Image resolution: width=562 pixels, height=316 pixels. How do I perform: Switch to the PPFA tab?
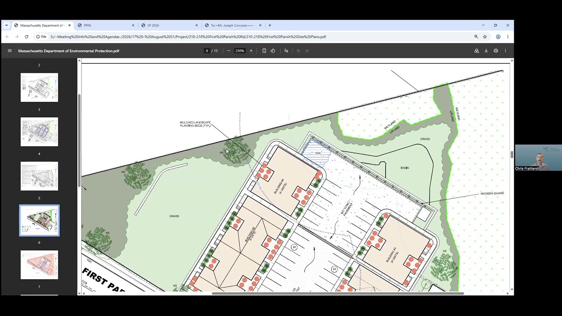click(x=105, y=25)
